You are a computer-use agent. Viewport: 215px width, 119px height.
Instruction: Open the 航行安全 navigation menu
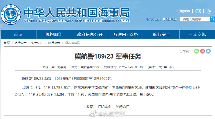click(x=162, y=34)
